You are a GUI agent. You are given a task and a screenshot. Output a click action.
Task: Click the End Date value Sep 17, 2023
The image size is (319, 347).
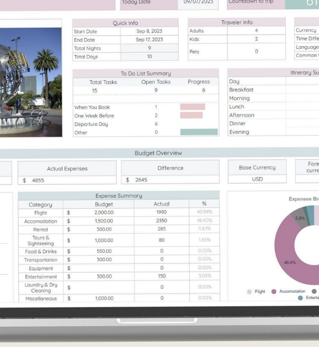point(149,39)
